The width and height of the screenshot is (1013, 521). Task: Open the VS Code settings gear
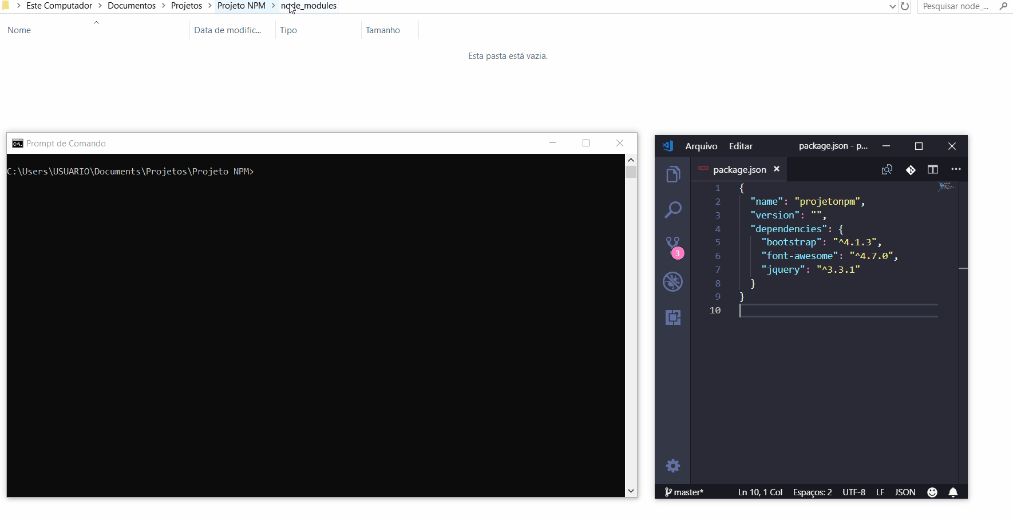[673, 466]
